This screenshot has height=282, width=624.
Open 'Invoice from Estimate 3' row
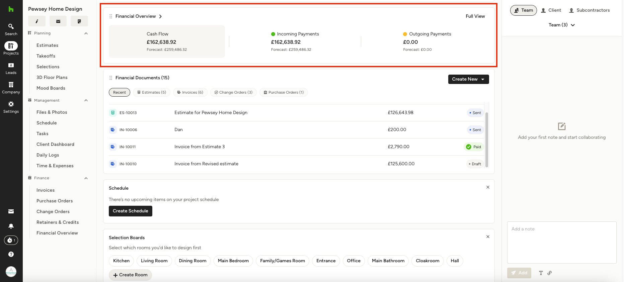click(x=296, y=147)
